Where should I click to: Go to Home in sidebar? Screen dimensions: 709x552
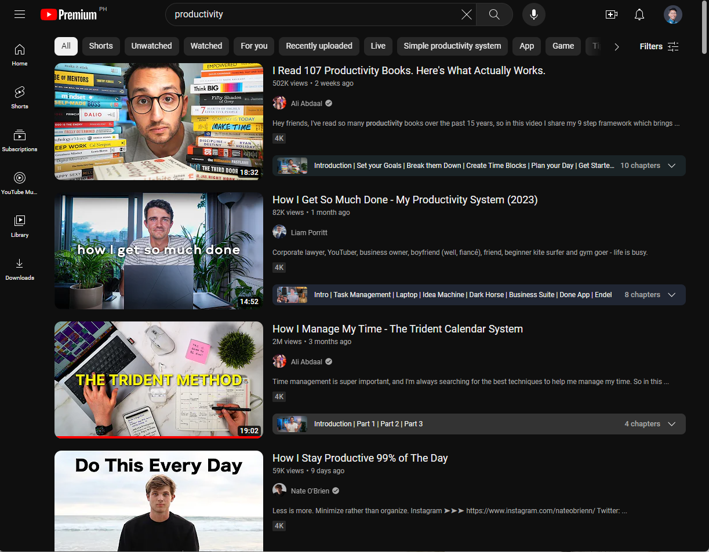(x=20, y=54)
